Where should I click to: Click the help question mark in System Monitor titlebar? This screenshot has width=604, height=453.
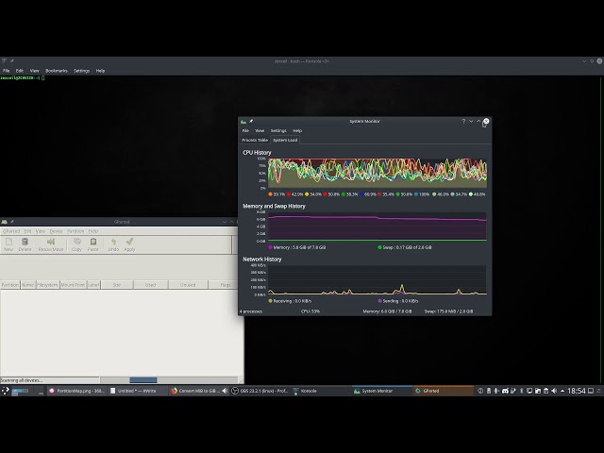(x=463, y=121)
